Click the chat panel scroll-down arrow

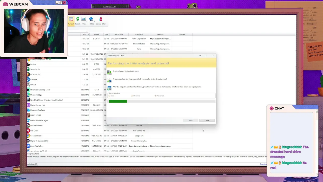[x=317, y=174]
